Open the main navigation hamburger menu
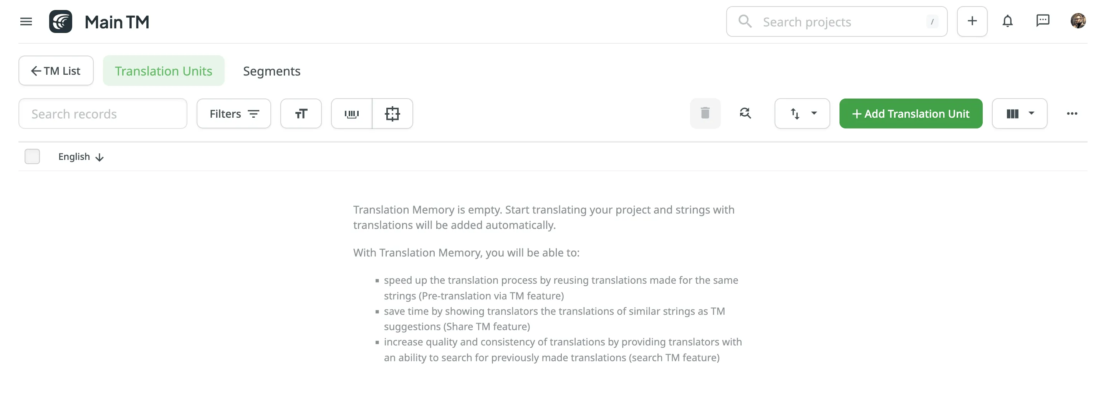Viewport: 1106px width, 393px height. pos(26,21)
